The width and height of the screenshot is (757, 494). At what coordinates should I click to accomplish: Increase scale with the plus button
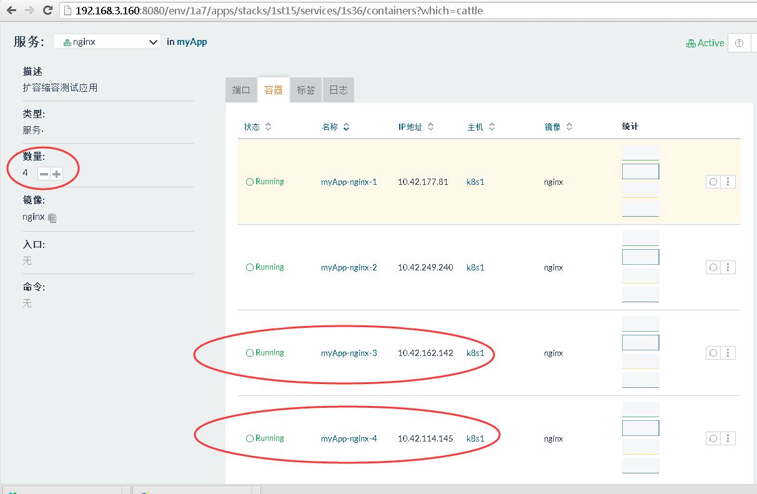(x=57, y=174)
